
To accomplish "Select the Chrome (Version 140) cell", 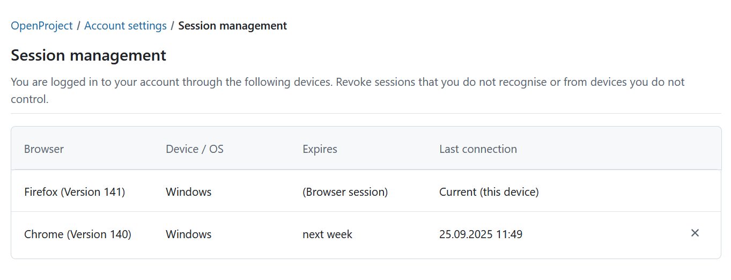I will pos(78,234).
